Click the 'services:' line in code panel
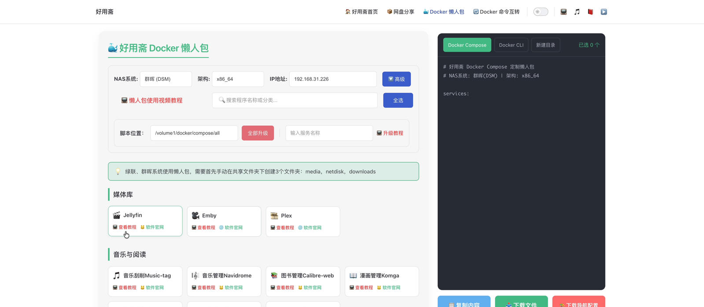This screenshot has width=704, height=307. [456, 94]
